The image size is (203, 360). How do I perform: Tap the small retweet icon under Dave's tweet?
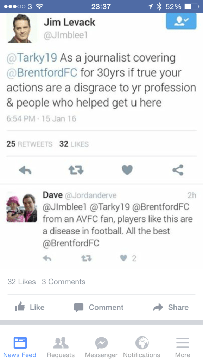87,258
